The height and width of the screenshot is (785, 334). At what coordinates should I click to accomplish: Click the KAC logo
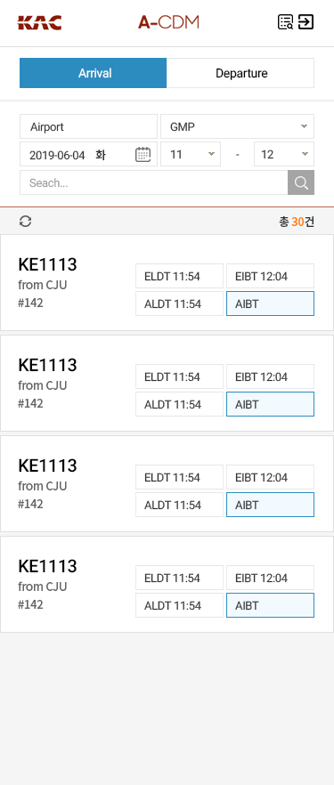[39, 22]
